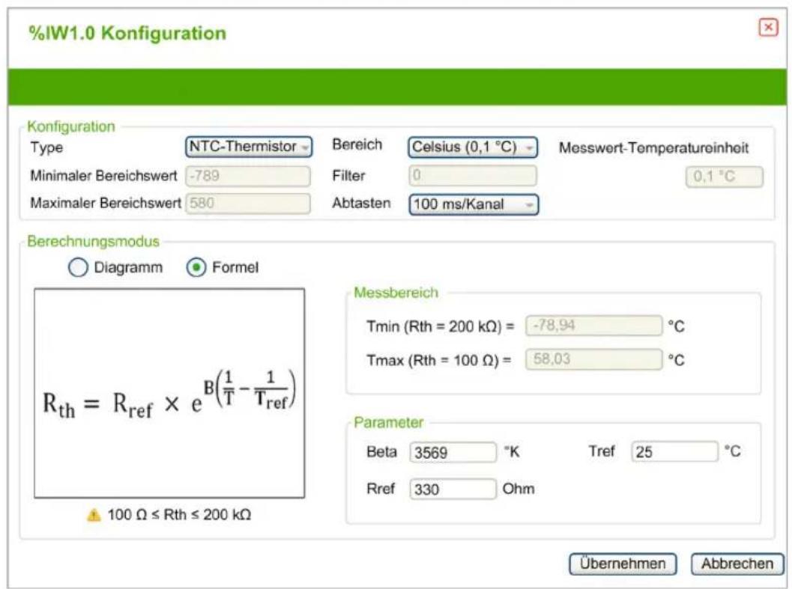Viewport: 792px width, 589px height.
Task: Click the 'Filter' label
Action: [x=348, y=176]
